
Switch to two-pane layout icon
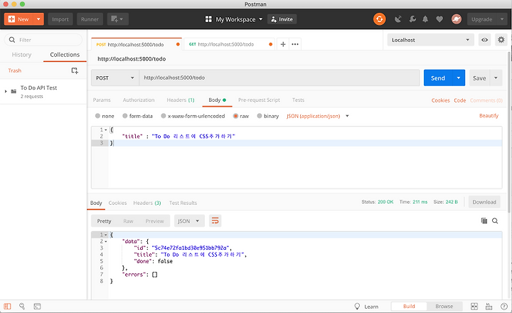pyautogui.click(x=474, y=306)
